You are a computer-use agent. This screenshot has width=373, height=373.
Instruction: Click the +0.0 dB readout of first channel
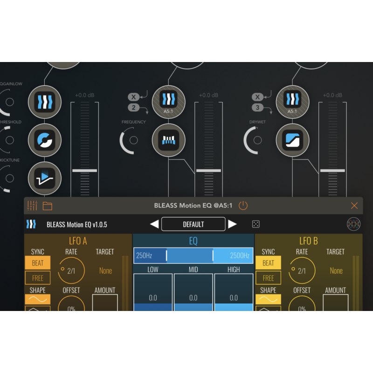click(85, 95)
